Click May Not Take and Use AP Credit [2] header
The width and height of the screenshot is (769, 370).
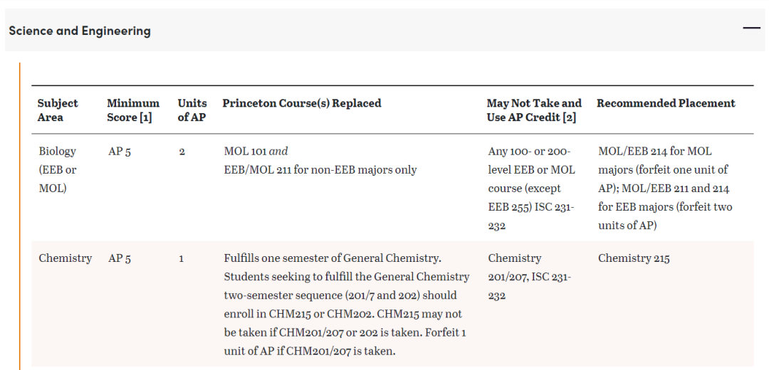pos(534,110)
